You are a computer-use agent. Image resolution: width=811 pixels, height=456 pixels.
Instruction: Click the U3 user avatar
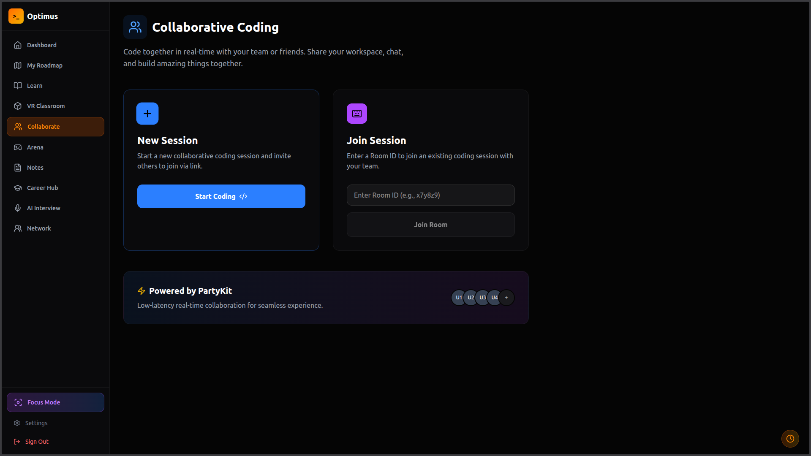482,298
